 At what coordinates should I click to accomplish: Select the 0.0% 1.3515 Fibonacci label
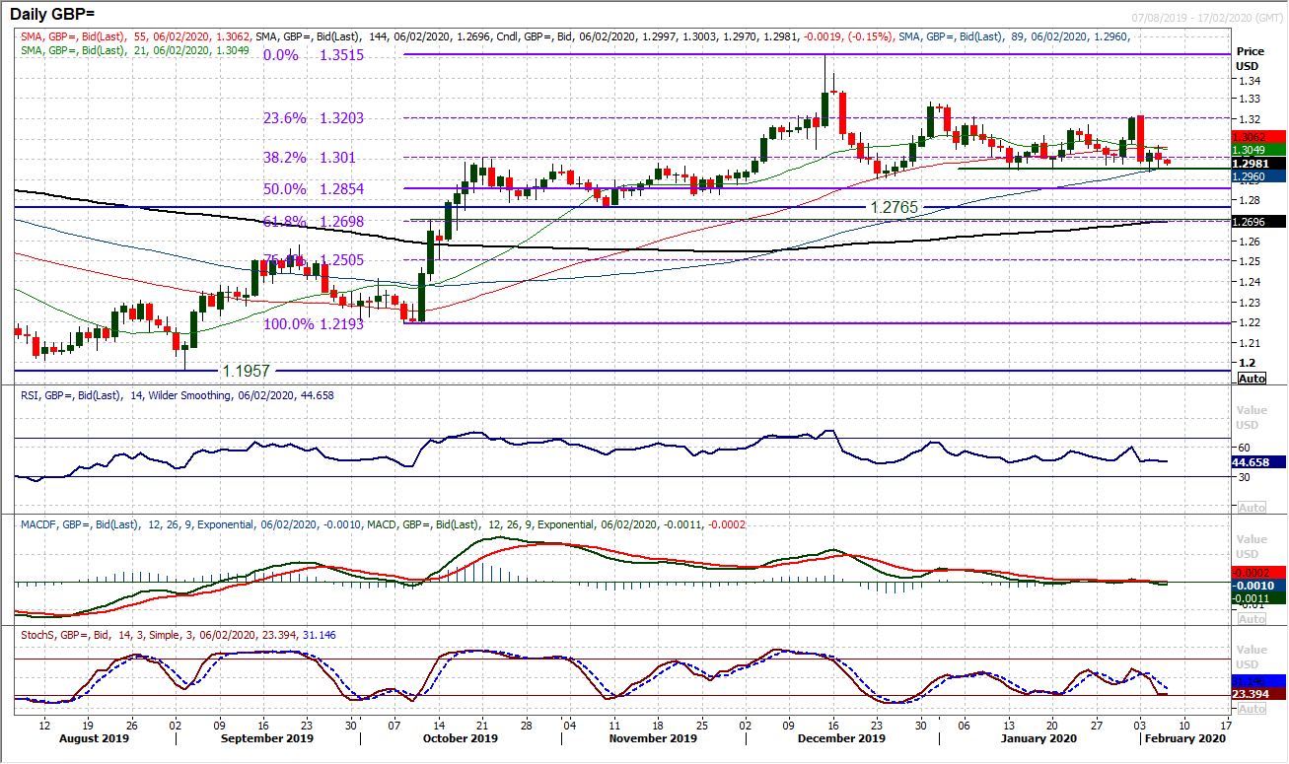point(313,56)
